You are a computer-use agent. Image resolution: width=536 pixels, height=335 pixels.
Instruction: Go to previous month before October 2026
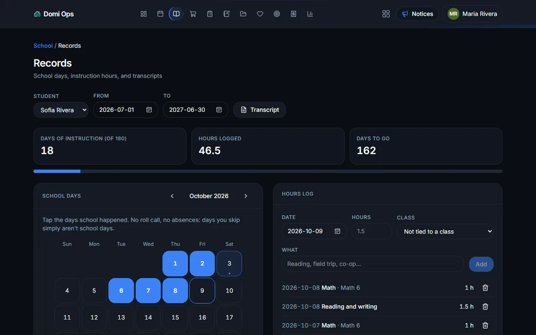tap(172, 196)
